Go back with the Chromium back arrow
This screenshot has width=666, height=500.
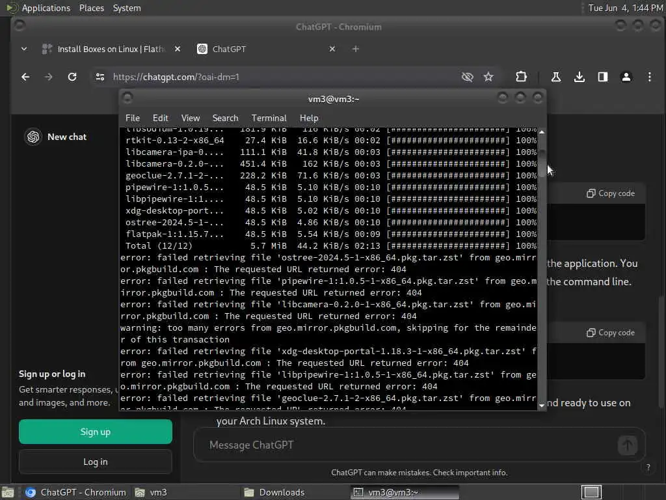coord(25,77)
